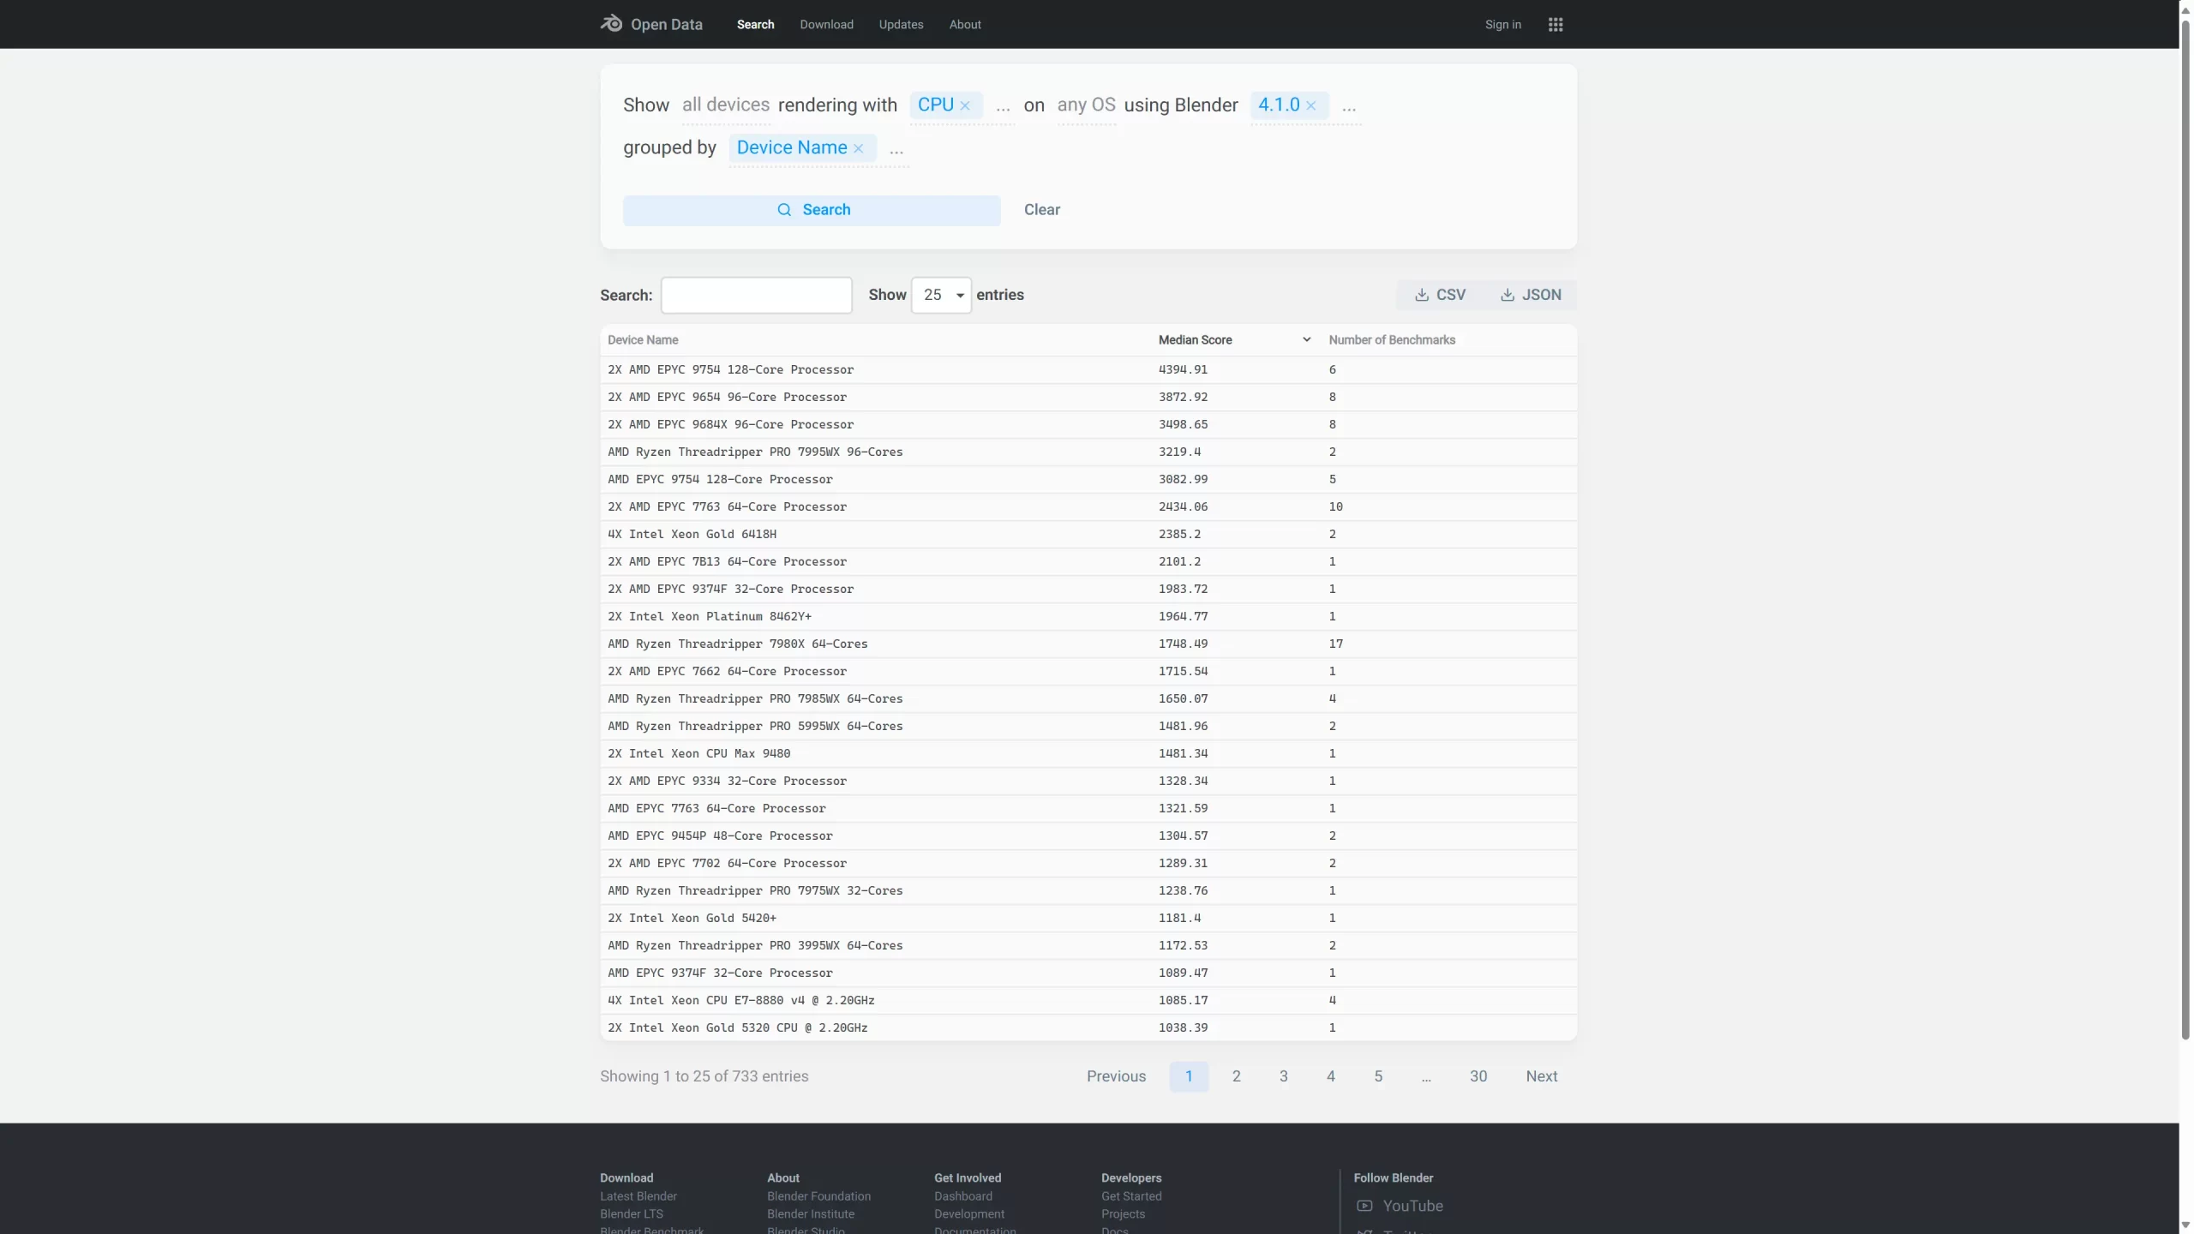Click the JSON download button
Viewport: 2194px width, 1234px height.
tap(1531, 295)
